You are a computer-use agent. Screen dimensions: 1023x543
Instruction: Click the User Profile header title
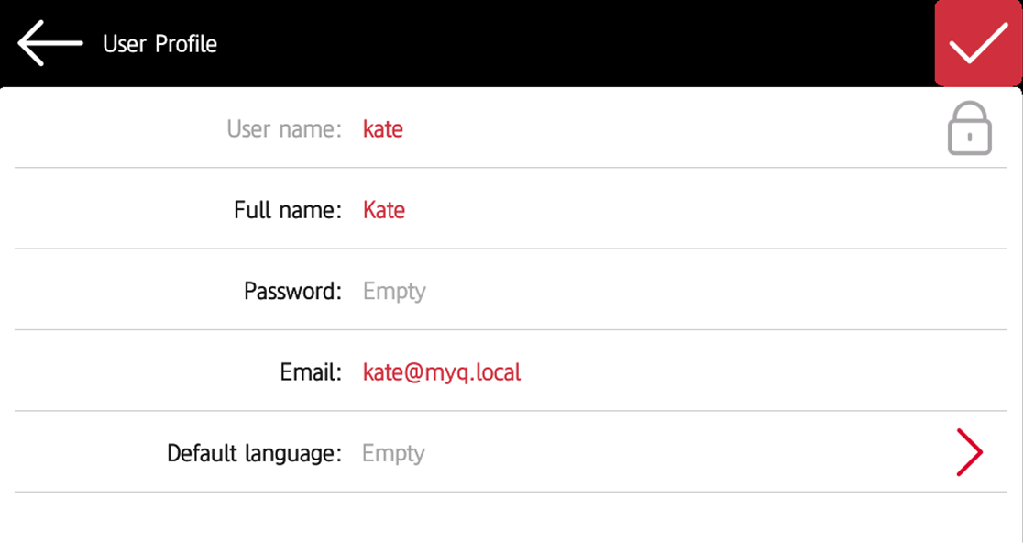[159, 44]
